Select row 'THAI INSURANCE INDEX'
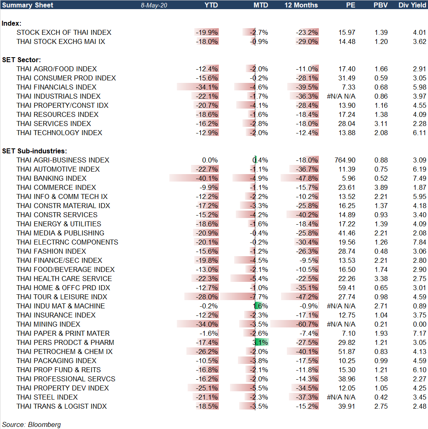 pyautogui.click(x=214, y=315)
